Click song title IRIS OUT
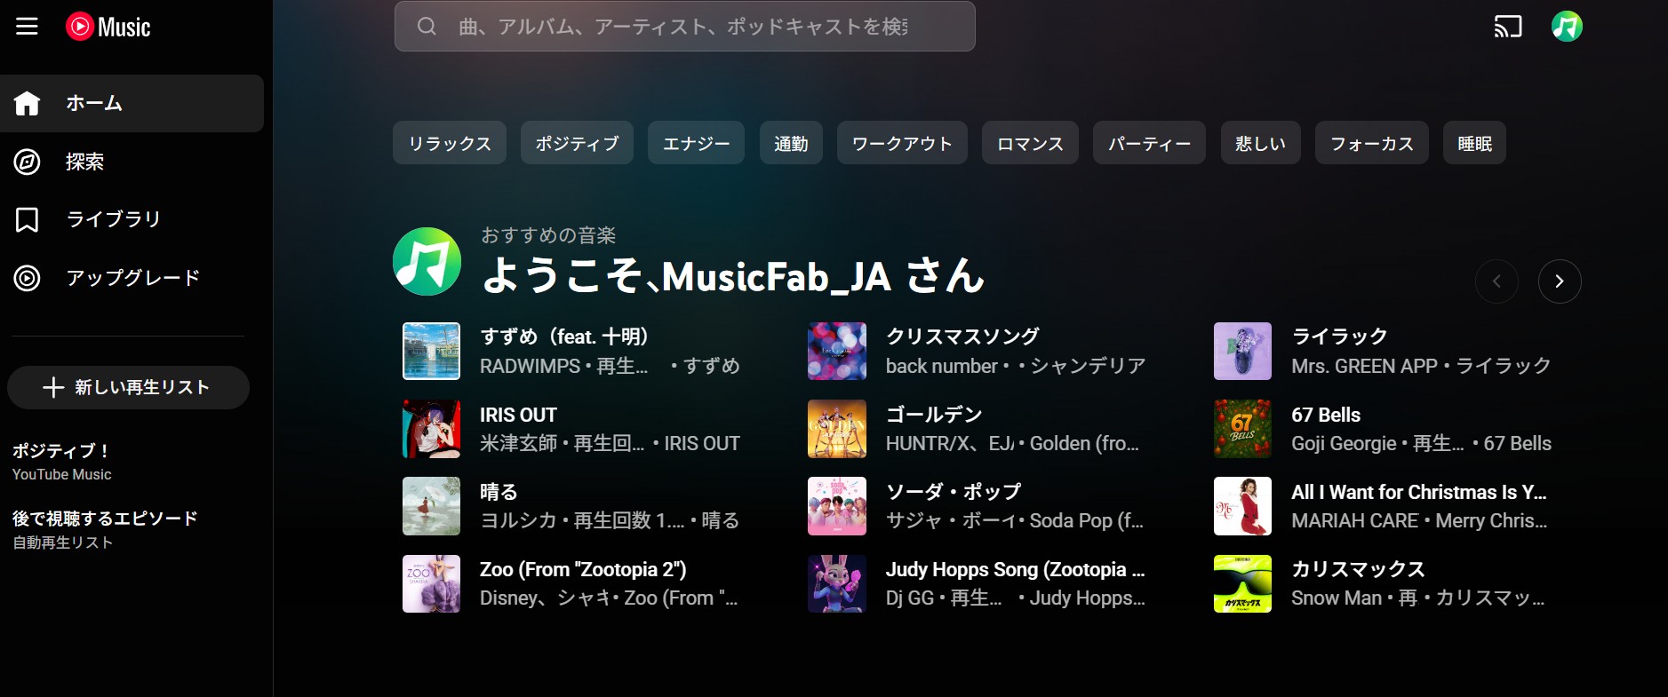1668x697 pixels. pos(518,415)
